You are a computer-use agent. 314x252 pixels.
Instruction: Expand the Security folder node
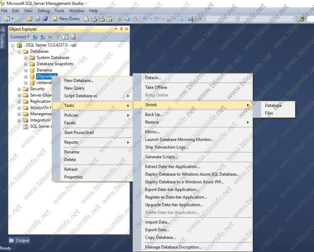(19, 89)
